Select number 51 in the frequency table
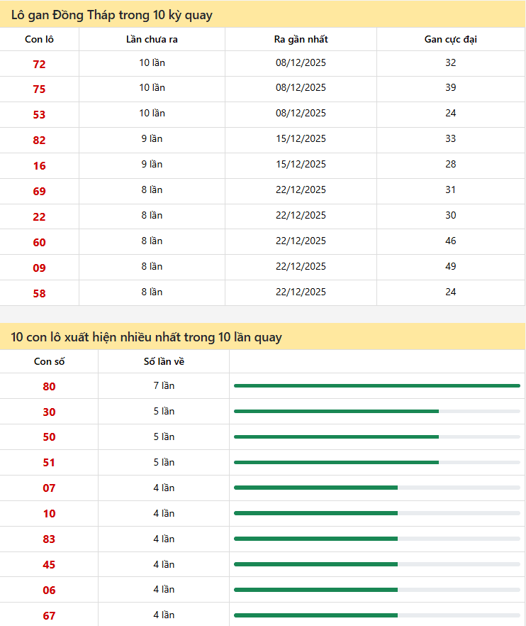 pos(49,463)
